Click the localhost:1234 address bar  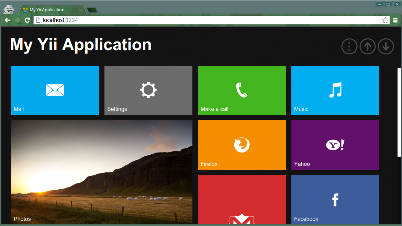(206, 20)
